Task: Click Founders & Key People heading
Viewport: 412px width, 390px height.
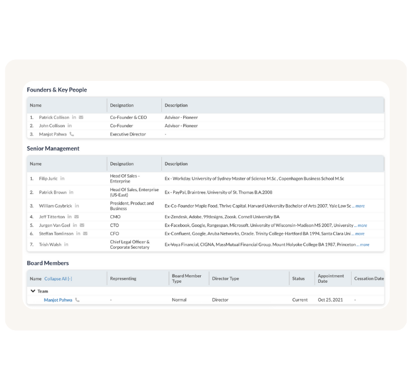Action: [57, 90]
